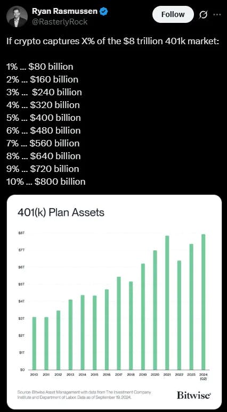227x412 pixels.
Task: Open Ryan Rasmussen's profile avatar
Action: (17, 17)
